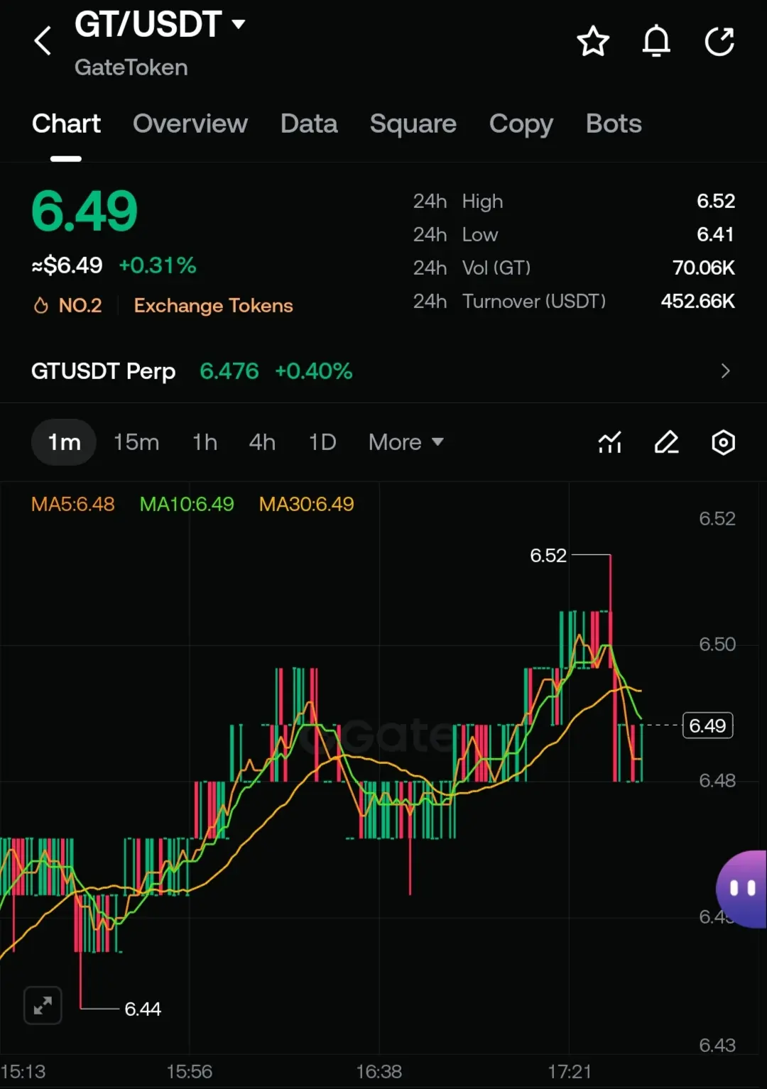Set a price alert with bell icon

pyautogui.click(x=656, y=41)
